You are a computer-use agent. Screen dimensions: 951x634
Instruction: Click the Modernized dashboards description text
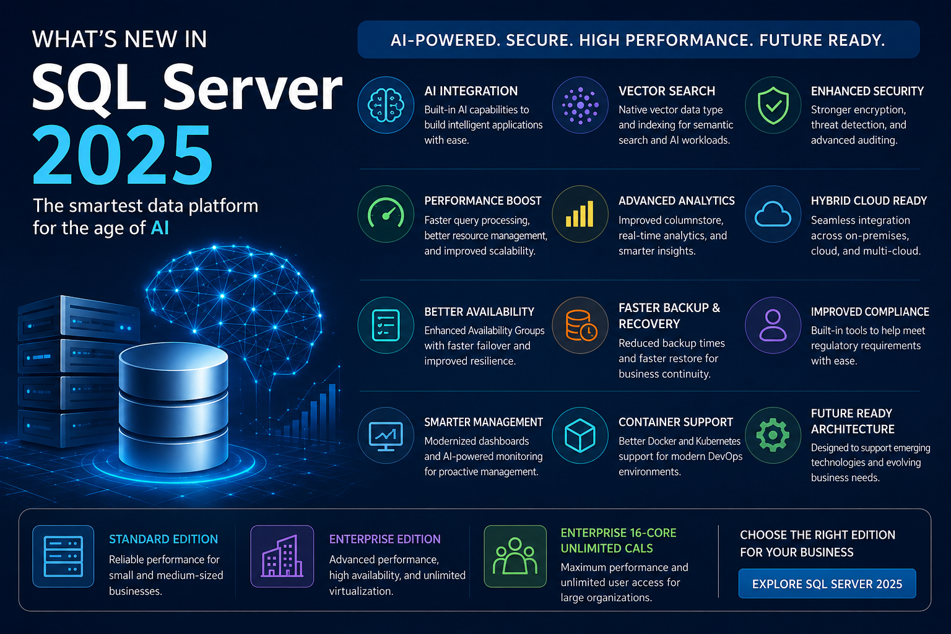(x=484, y=456)
